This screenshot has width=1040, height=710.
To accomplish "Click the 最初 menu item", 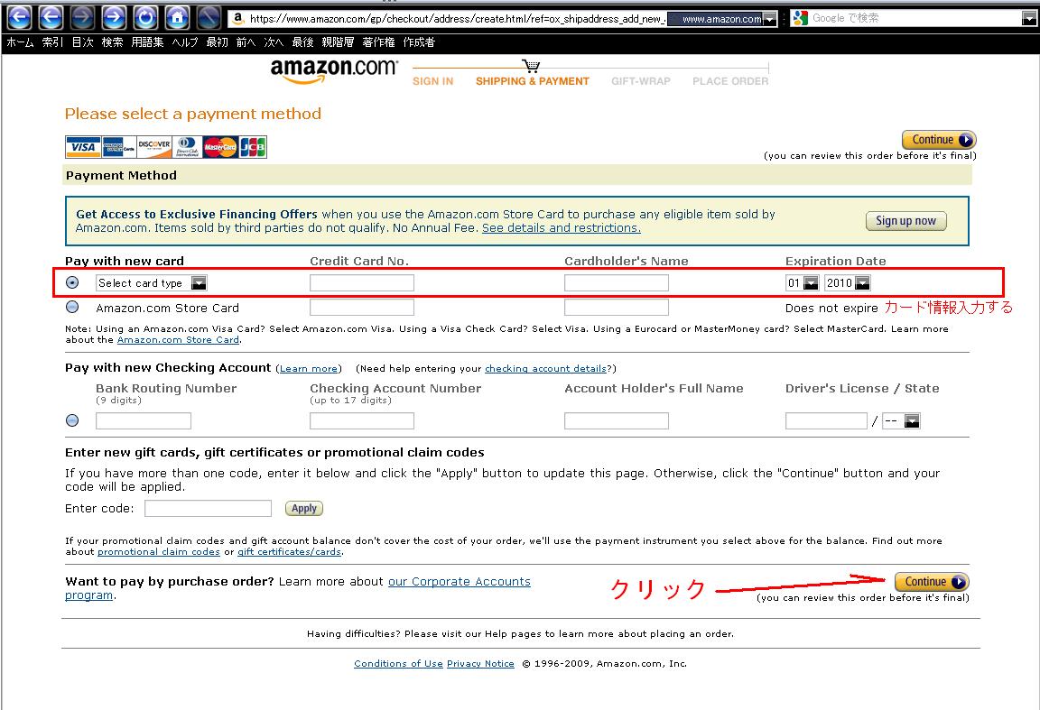I will [x=217, y=42].
